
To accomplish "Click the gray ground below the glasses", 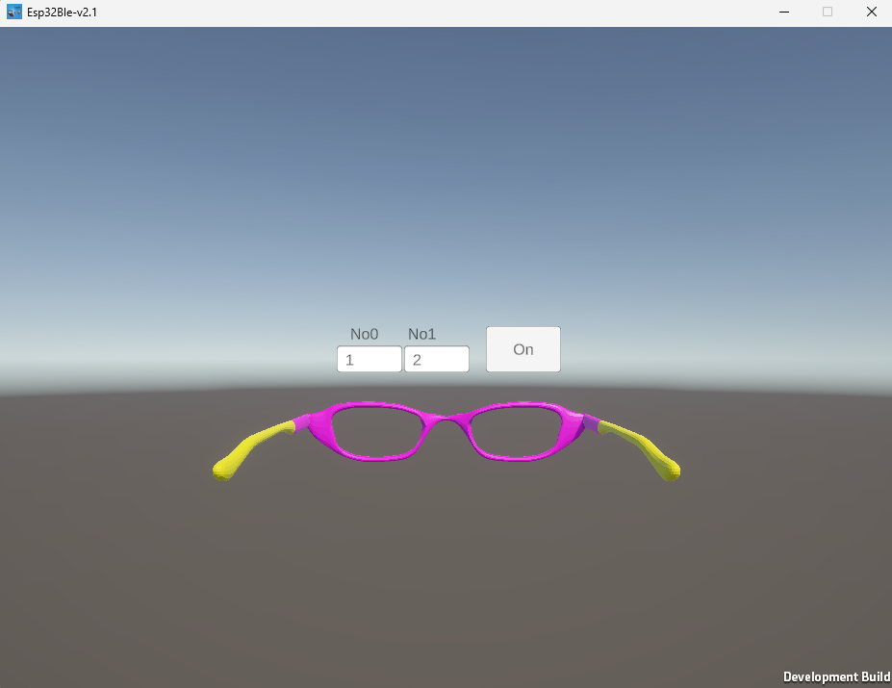I will point(446,577).
